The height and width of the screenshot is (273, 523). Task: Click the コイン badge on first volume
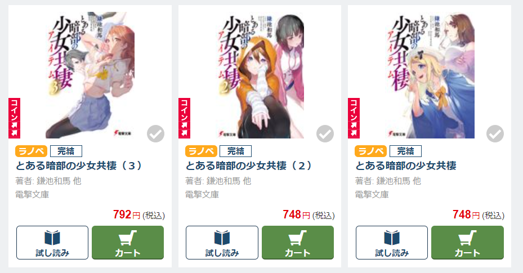point(354,118)
